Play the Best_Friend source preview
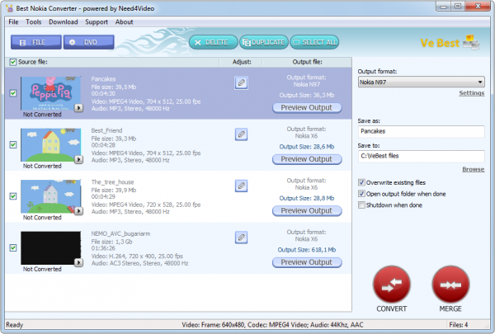 pos(78,159)
